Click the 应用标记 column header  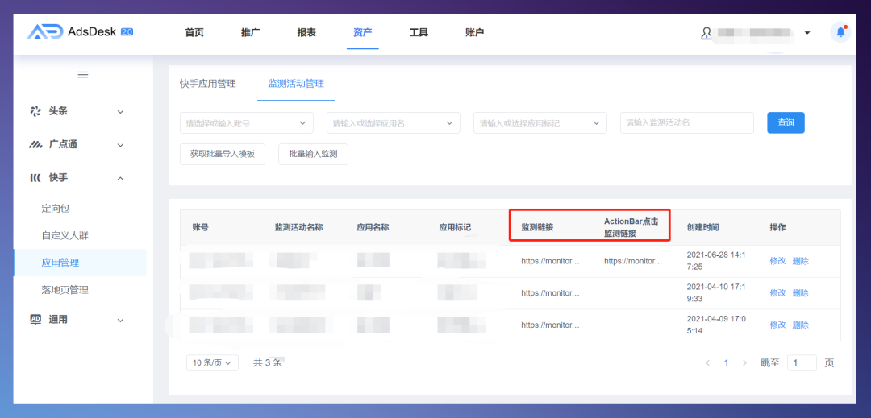point(455,227)
